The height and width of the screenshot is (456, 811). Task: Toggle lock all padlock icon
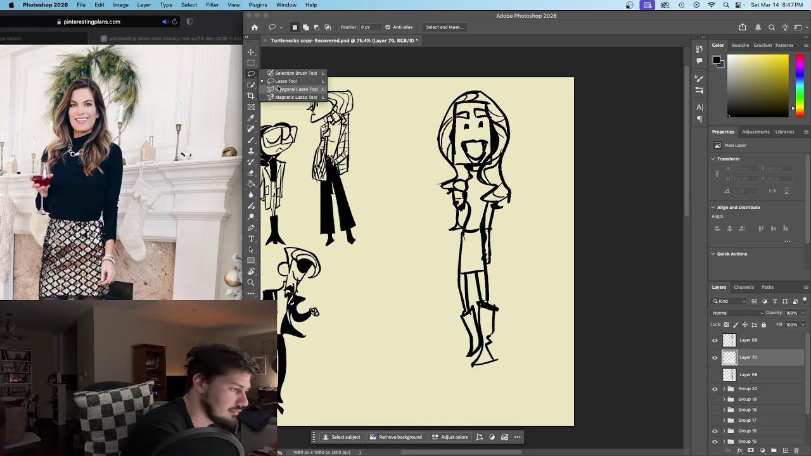click(763, 325)
